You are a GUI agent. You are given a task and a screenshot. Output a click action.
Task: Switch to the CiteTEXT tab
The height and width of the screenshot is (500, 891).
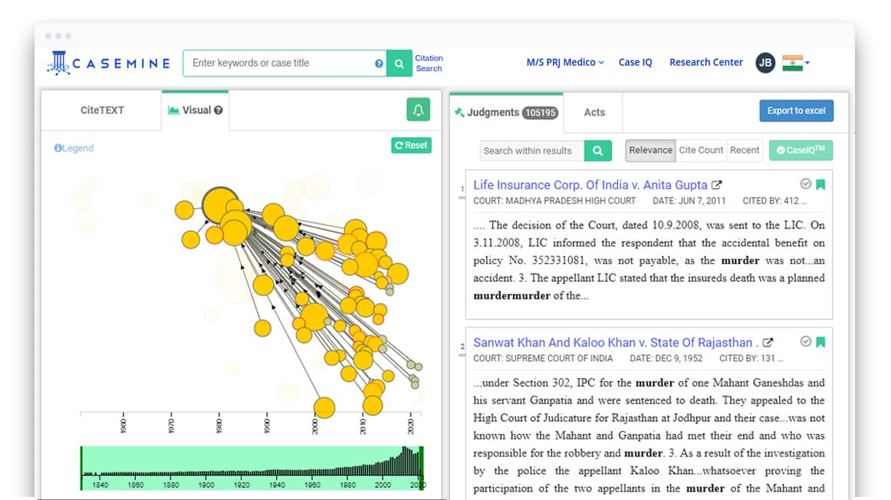coord(102,110)
